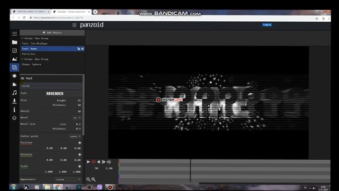Edit the Size thickness value
The width and height of the screenshot is (339, 191).
click(x=79, y=105)
